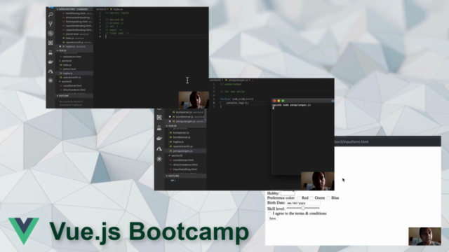Viewport: 449px width, 252px height.
Task: Open htmlrepeating.html under Open Editors
Action: point(77,22)
